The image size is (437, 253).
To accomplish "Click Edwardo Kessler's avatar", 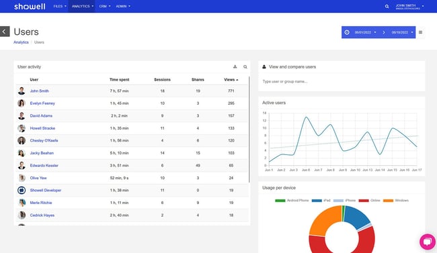I will (x=22, y=165).
